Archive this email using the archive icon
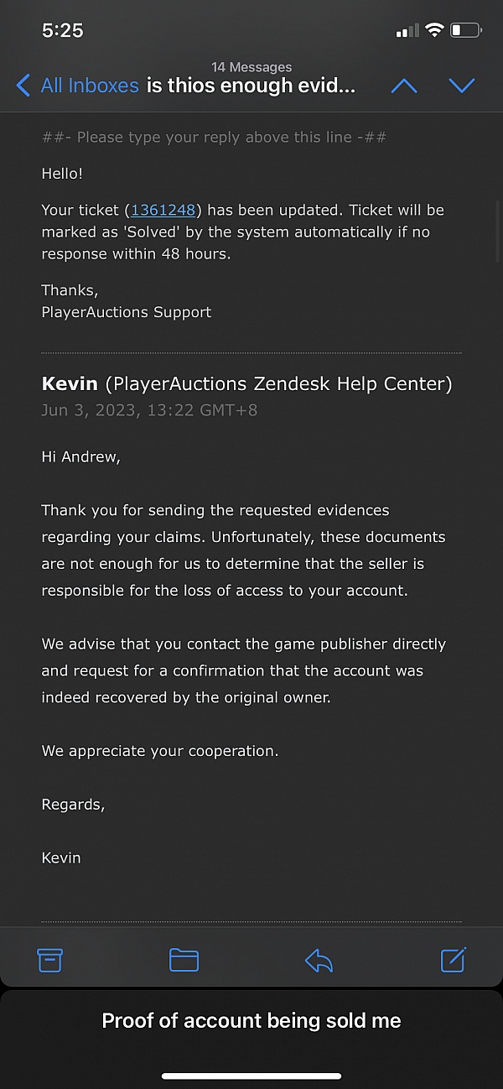The width and height of the screenshot is (503, 1089). tap(49, 960)
